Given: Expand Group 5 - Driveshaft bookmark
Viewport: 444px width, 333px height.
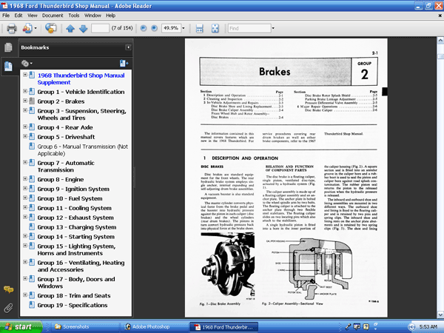Looking at the screenshot, I should click(x=25, y=136).
